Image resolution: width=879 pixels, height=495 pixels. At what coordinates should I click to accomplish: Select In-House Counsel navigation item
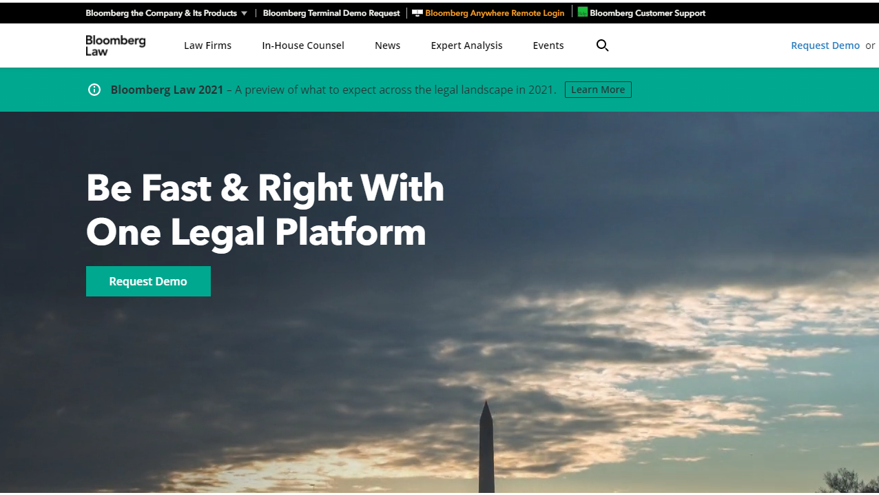[x=303, y=46]
